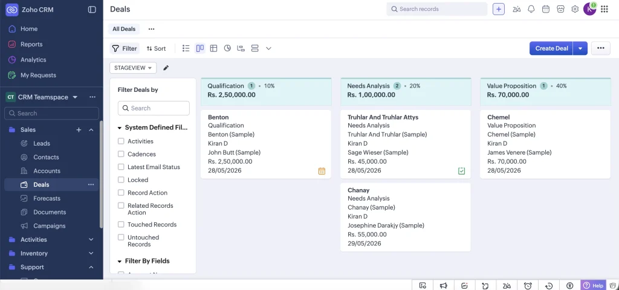
Task: Click the Sort button
Action: point(156,48)
